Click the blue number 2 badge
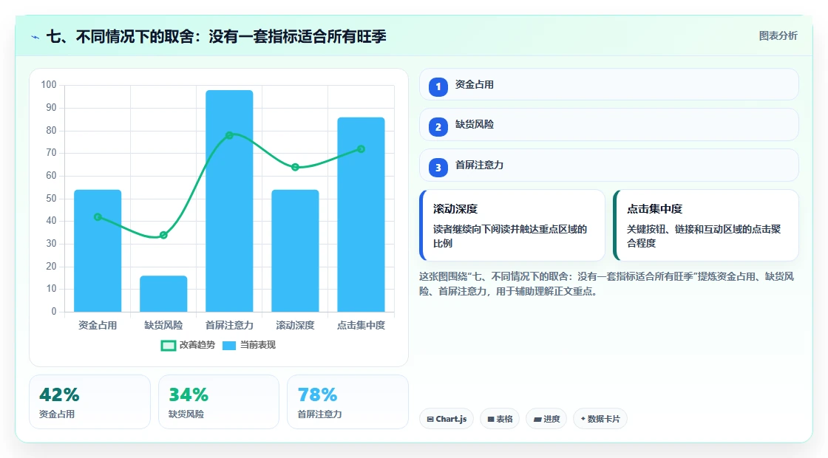Screen dimensions: 828x458 pyautogui.click(x=438, y=126)
